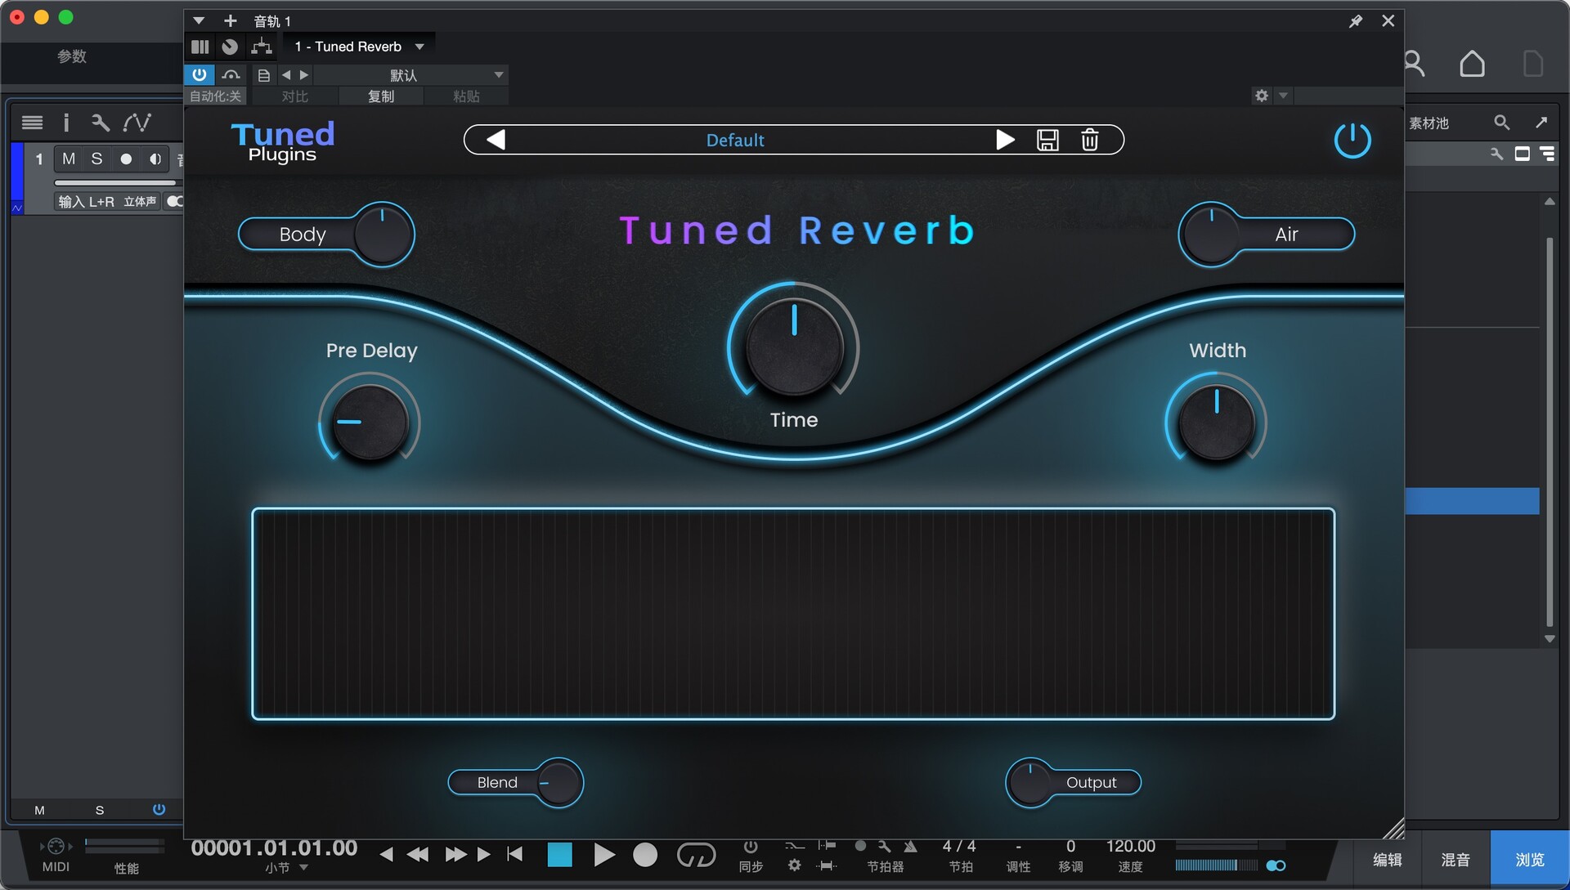The image size is (1570, 890).
Task: Open the plugin window dropdown triangle menu
Action: click(199, 20)
